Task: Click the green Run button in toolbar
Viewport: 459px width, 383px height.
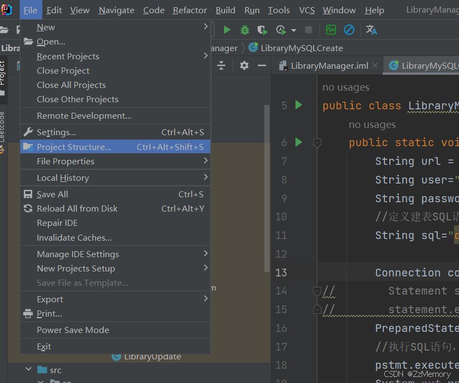Action: pos(227,30)
